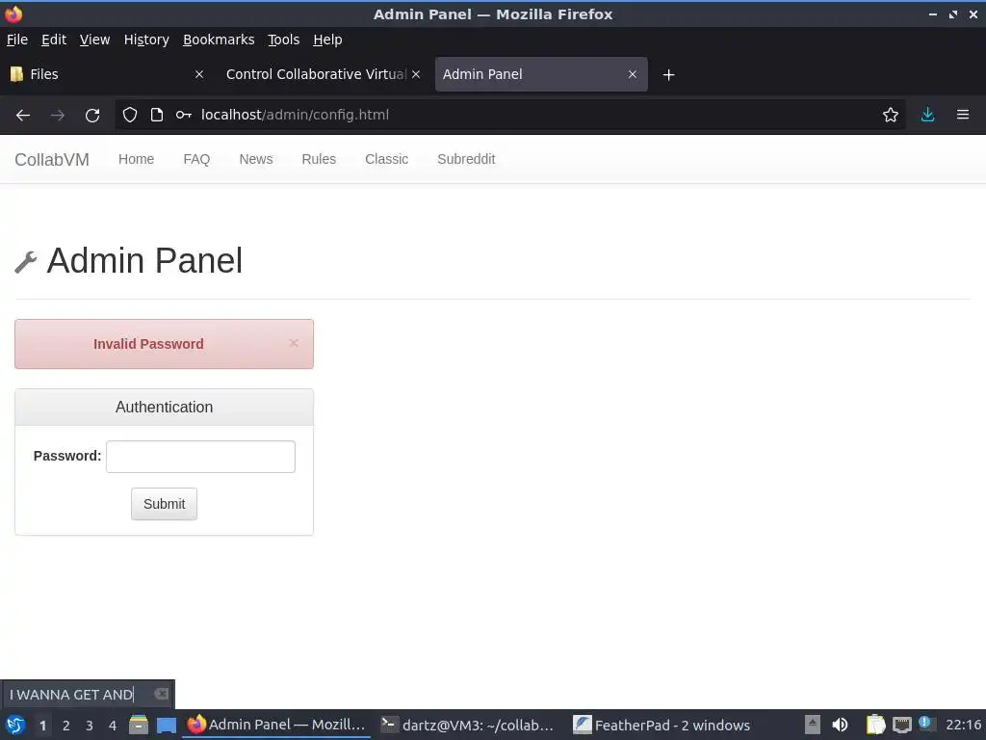Switch to virtual desktop 4

pos(113,726)
